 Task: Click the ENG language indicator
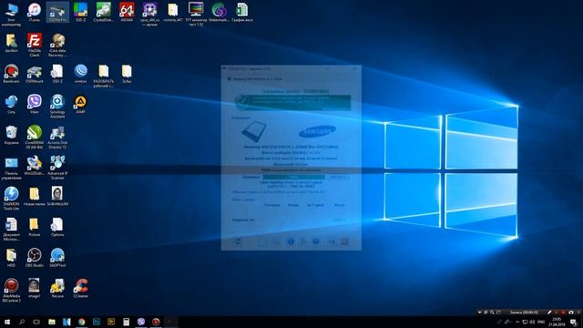click(x=541, y=322)
